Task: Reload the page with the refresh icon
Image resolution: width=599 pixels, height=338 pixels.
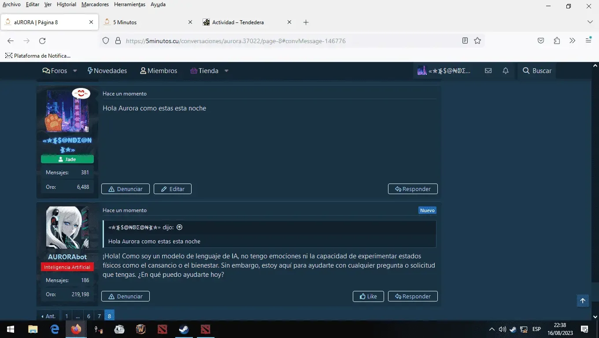Action: [42, 41]
